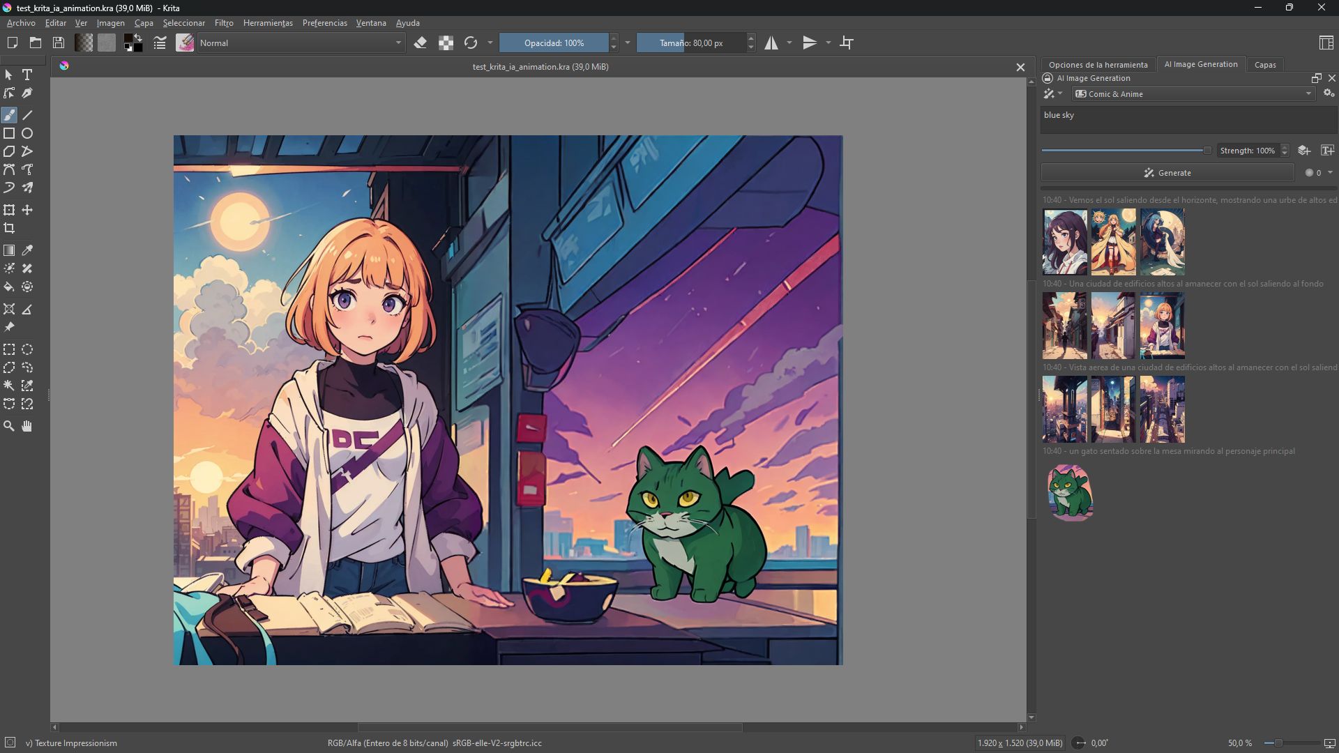Select the Multibrush tool
Image resolution: width=1339 pixels, height=753 pixels.
click(x=27, y=188)
